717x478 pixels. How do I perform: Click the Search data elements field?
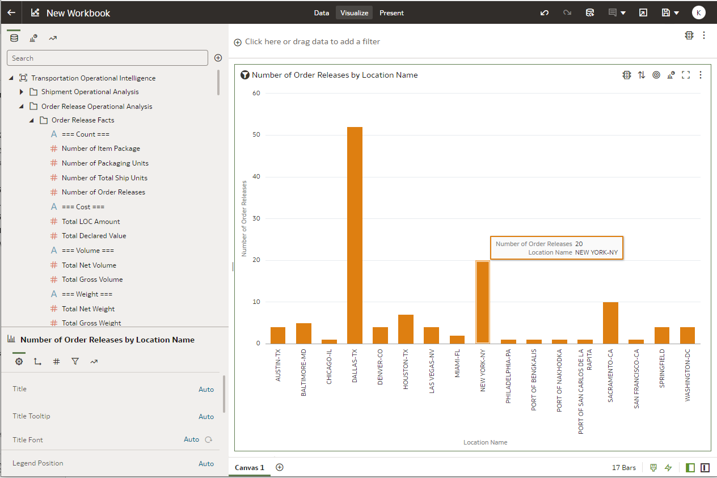(107, 58)
